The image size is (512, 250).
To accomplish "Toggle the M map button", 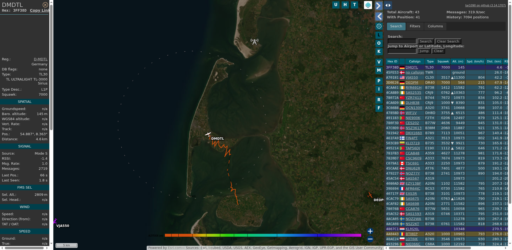I will coord(379,70).
